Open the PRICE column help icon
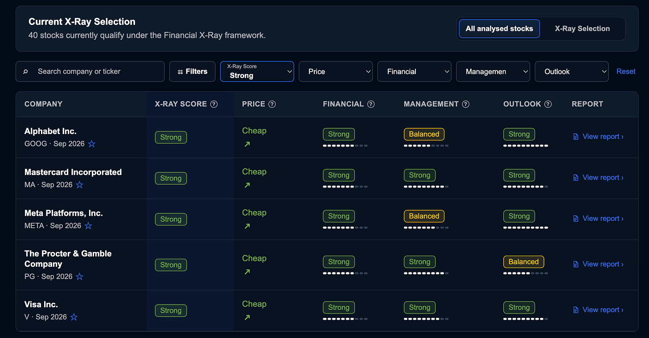 tap(272, 104)
